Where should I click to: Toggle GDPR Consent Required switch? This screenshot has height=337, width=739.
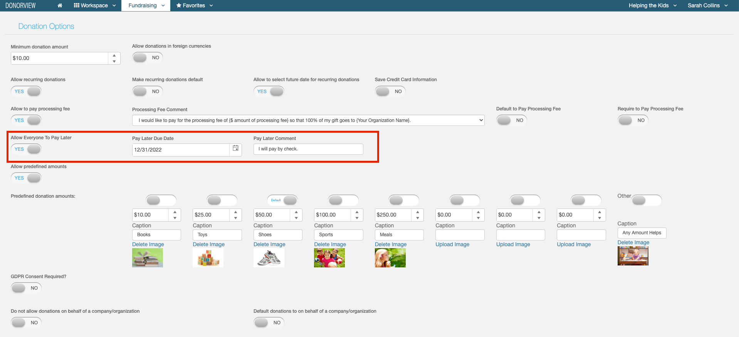(x=26, y=288)
